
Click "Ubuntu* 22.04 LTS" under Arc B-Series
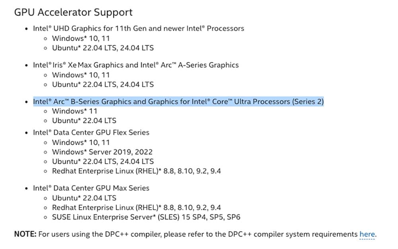84,121
